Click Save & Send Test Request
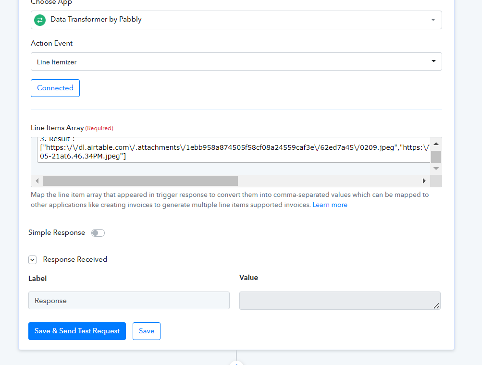Image resolution: width=482 pixels, height=365 pixels. tap(77, 331)
